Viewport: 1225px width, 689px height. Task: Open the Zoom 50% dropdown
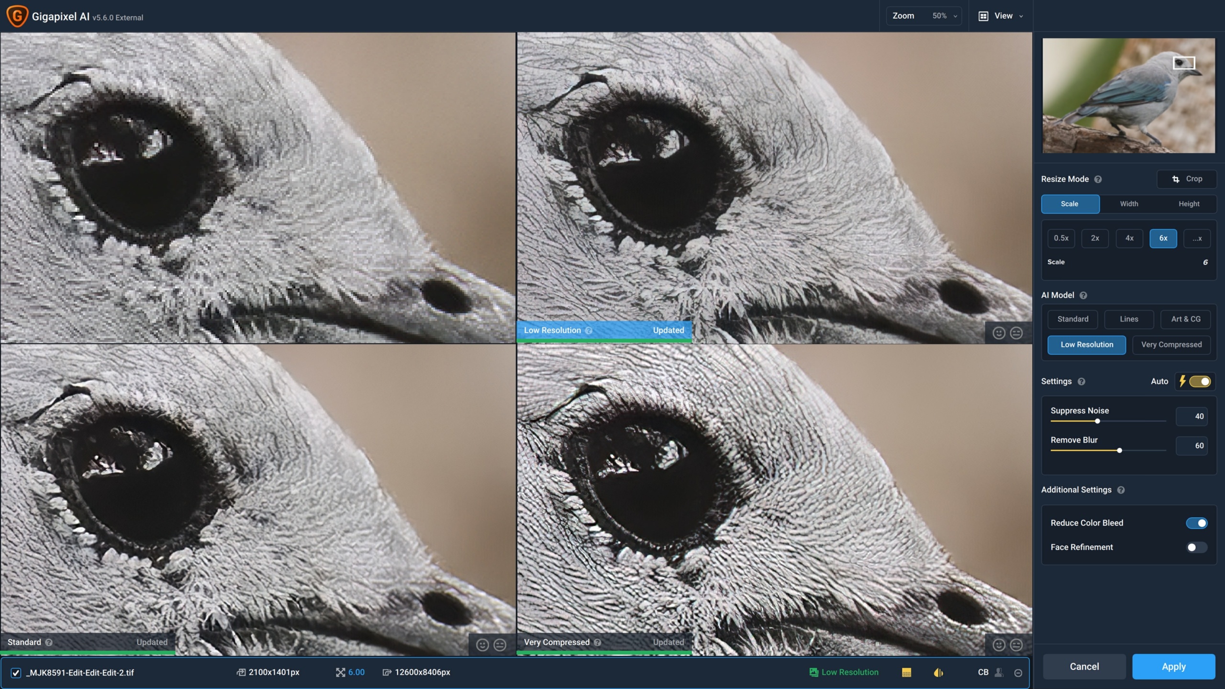[x=924, y=16]
